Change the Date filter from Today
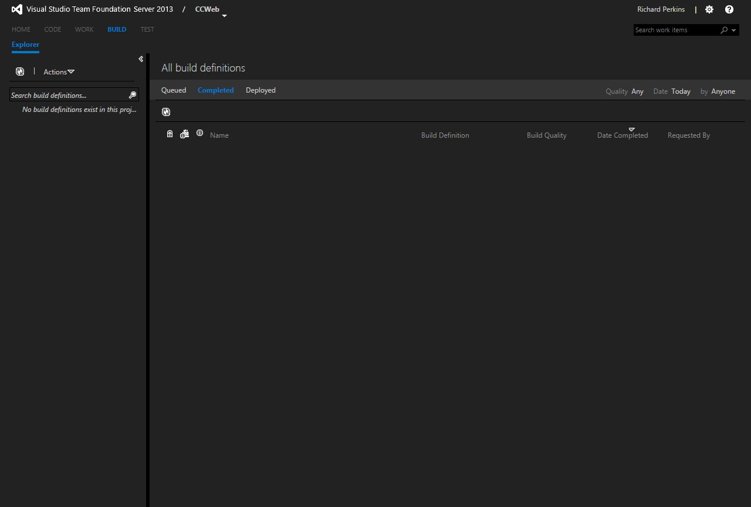 [x=681, y=91]
